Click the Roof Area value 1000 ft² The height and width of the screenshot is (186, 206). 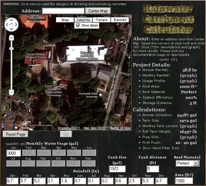click(188, 86)
